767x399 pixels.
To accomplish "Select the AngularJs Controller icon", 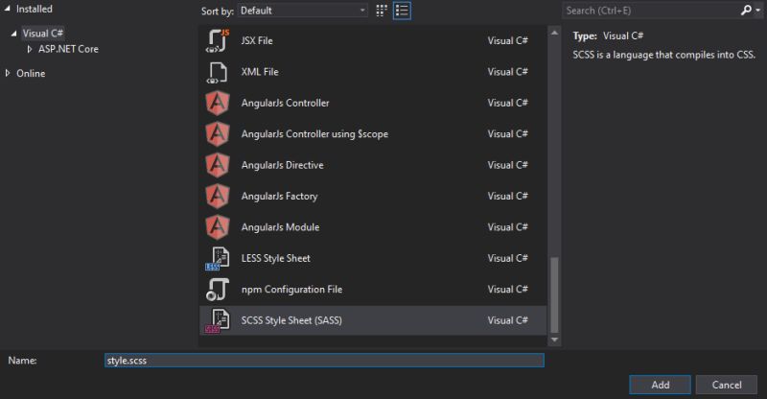I will 218,103.
